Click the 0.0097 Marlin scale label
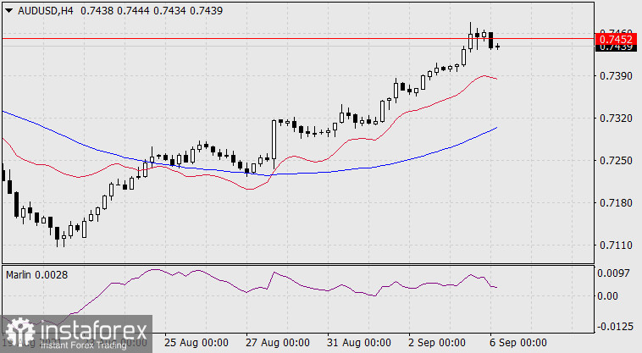The height and width of the screenshot is (353, 642). pyautogui.click(x=615, y=275)
